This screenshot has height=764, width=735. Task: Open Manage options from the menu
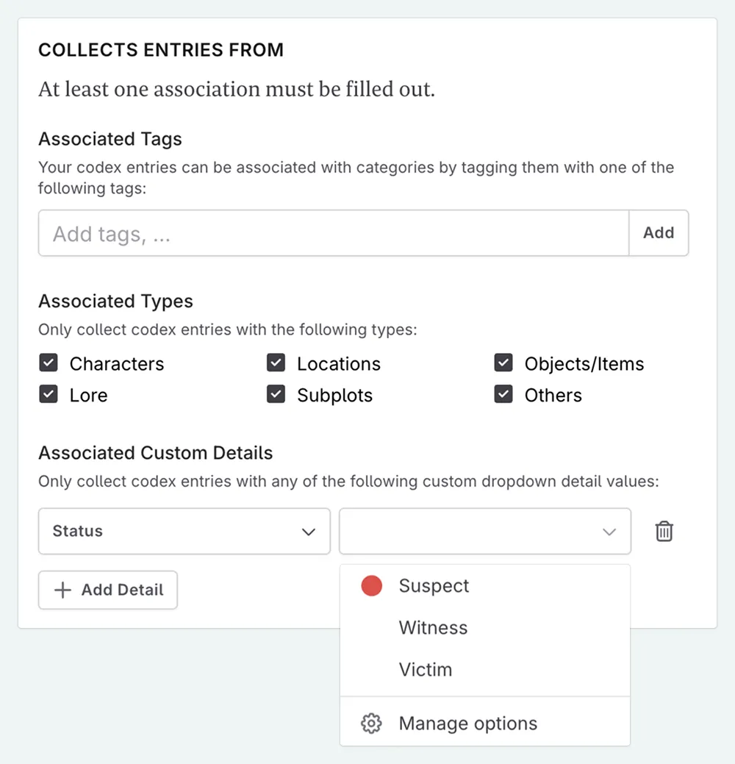pyautogui.click(x=467, y=724)
